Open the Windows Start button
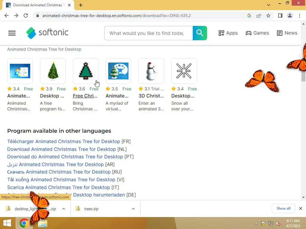 point(7,223)
